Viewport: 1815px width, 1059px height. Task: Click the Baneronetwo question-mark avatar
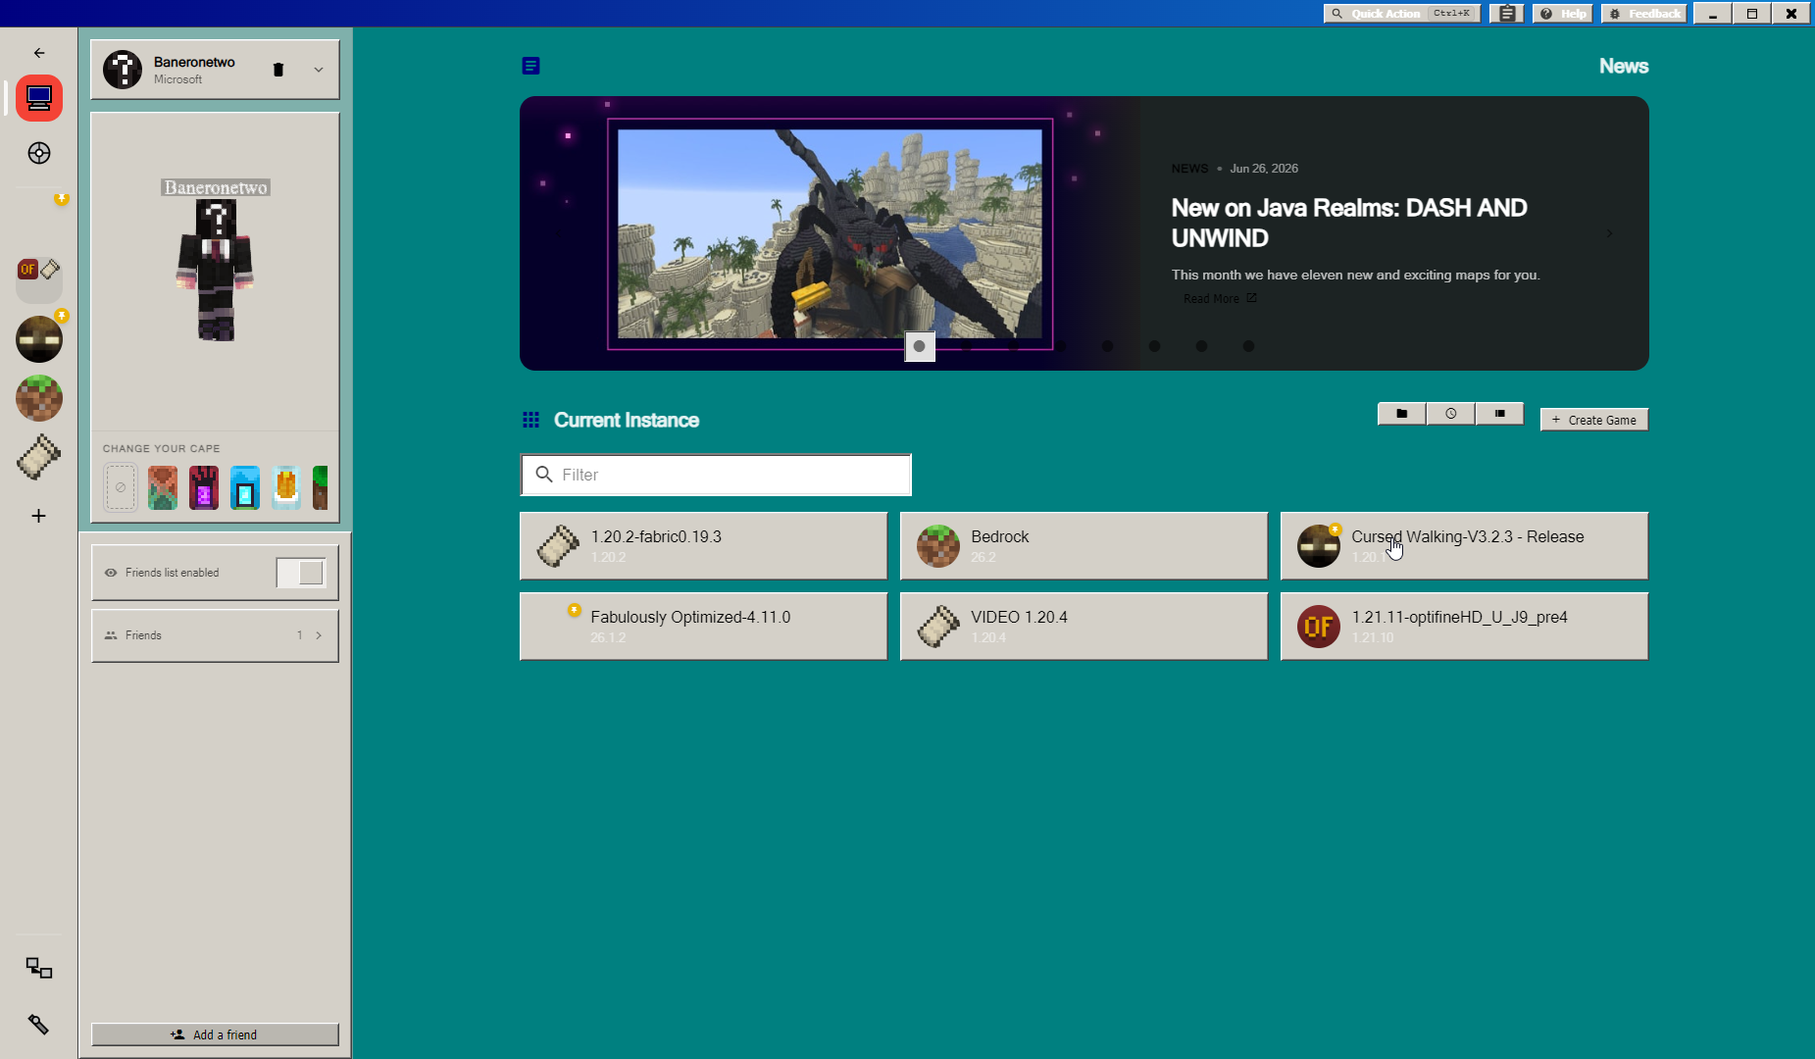pos(123,70)
